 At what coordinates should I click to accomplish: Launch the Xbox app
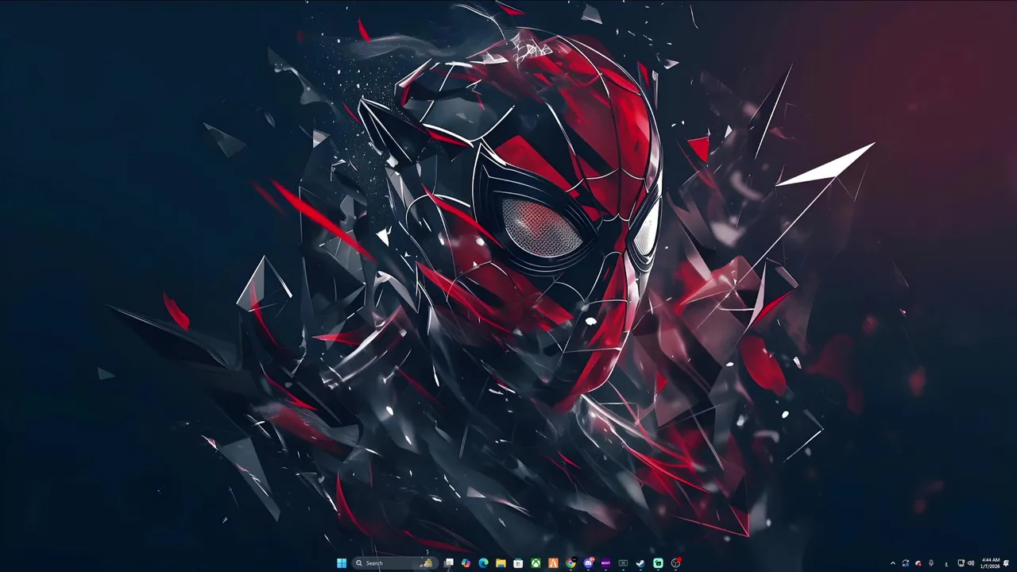tap(536, 563)
